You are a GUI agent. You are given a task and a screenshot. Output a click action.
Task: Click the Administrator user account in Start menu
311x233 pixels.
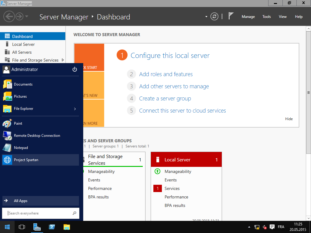pyautogui.click(x=20, y=69)
